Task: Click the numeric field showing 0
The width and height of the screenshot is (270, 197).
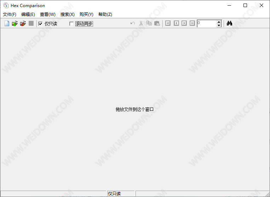Action: point(207,24)
